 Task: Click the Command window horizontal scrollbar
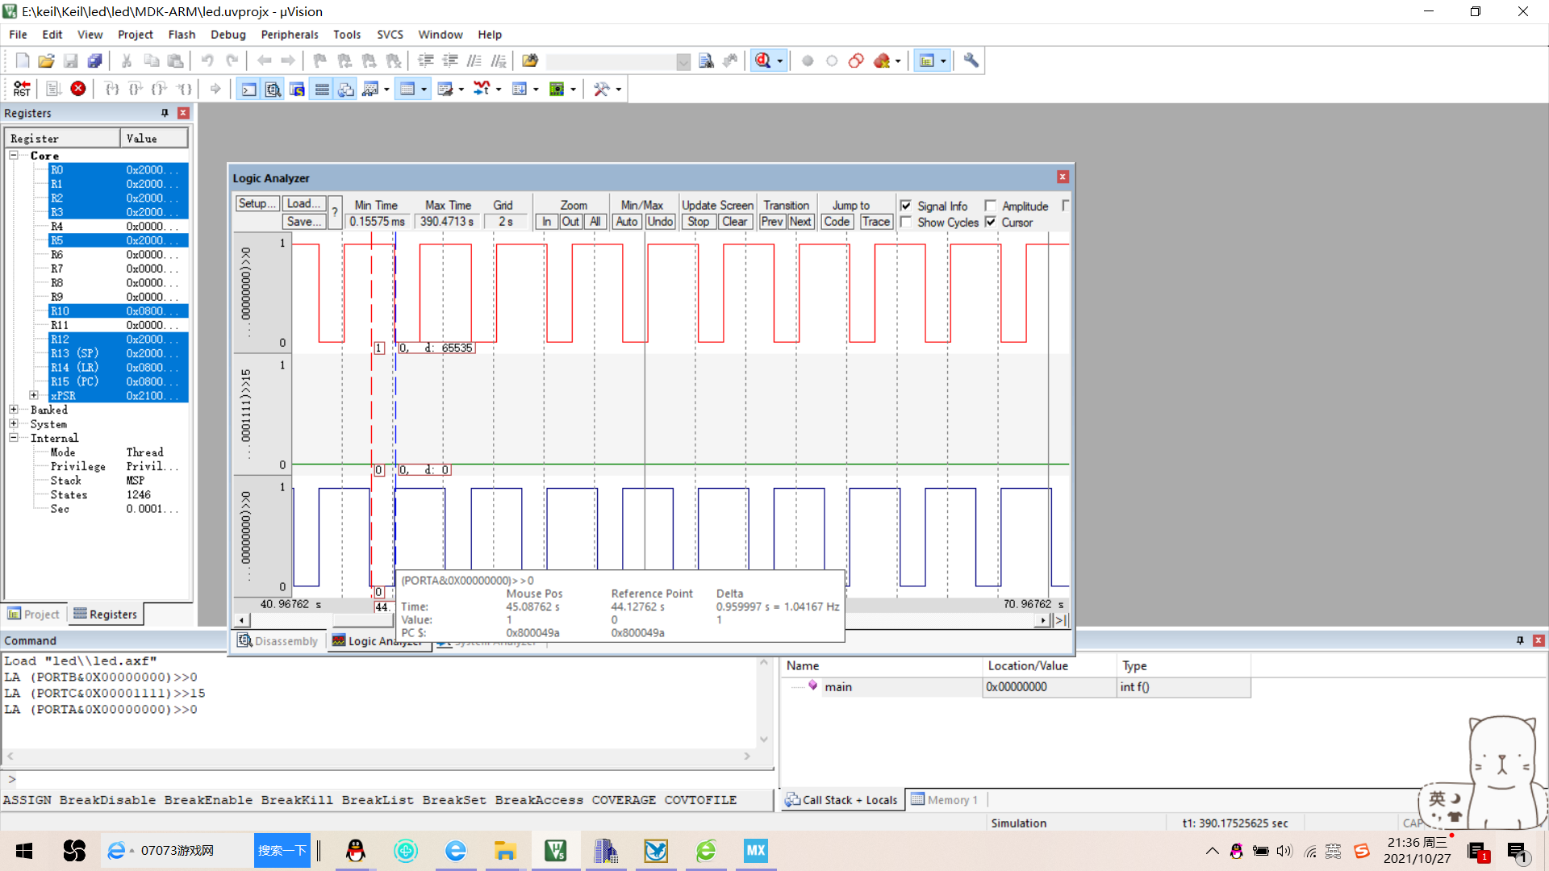pyautogui.click(x=379, y=756)
